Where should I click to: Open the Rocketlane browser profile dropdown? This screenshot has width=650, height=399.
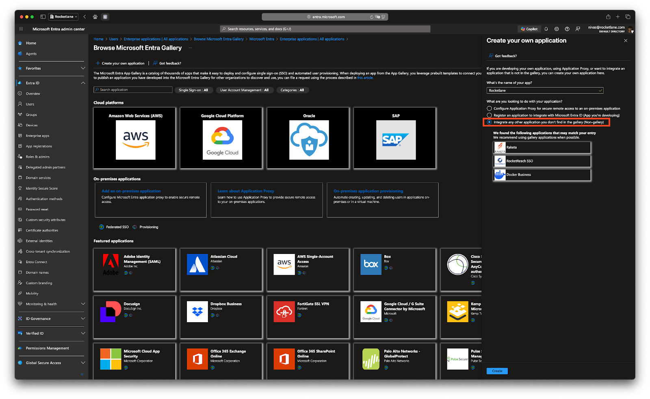pyautogui.click(x=63, y=17)
